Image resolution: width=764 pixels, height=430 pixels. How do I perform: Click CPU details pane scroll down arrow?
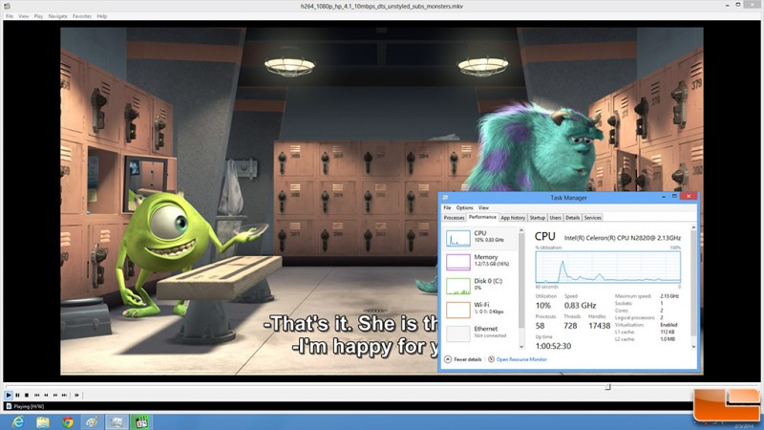click(693, 347)
